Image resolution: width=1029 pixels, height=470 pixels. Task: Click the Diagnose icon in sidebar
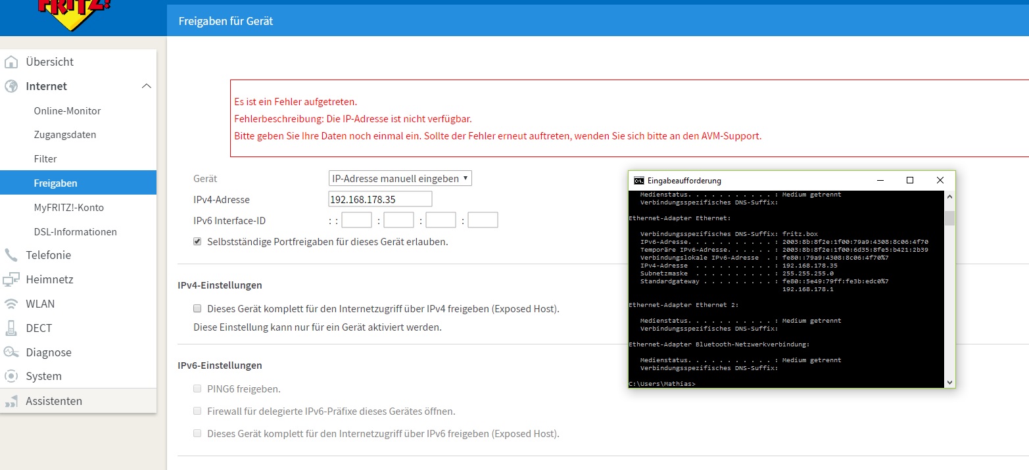11,352
